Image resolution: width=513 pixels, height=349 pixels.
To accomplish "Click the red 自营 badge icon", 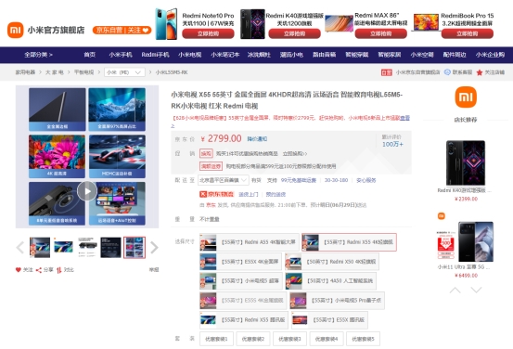I will [387, 72].
